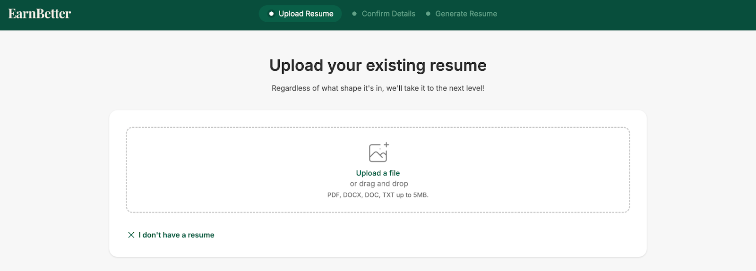The image size is (756, 271).
Task: Go to the Confirm Details step
Action: click(388, 14)
